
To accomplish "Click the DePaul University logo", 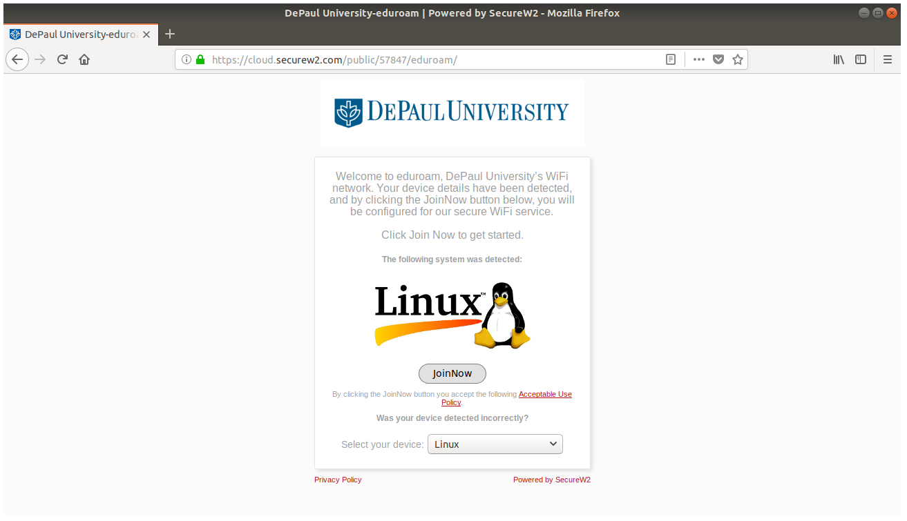I will click(x=452, y=112).
